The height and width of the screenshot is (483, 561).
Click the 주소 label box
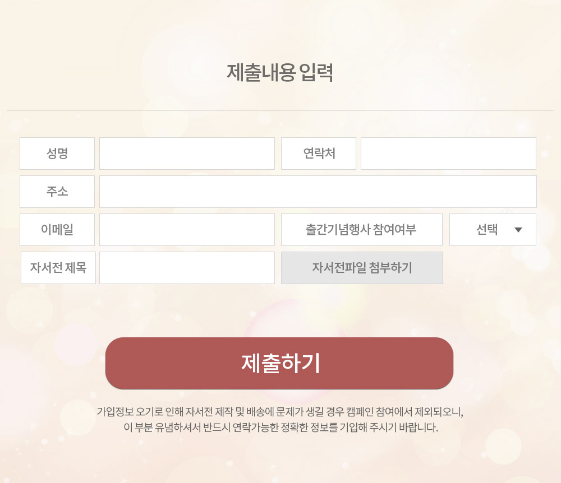57,192
